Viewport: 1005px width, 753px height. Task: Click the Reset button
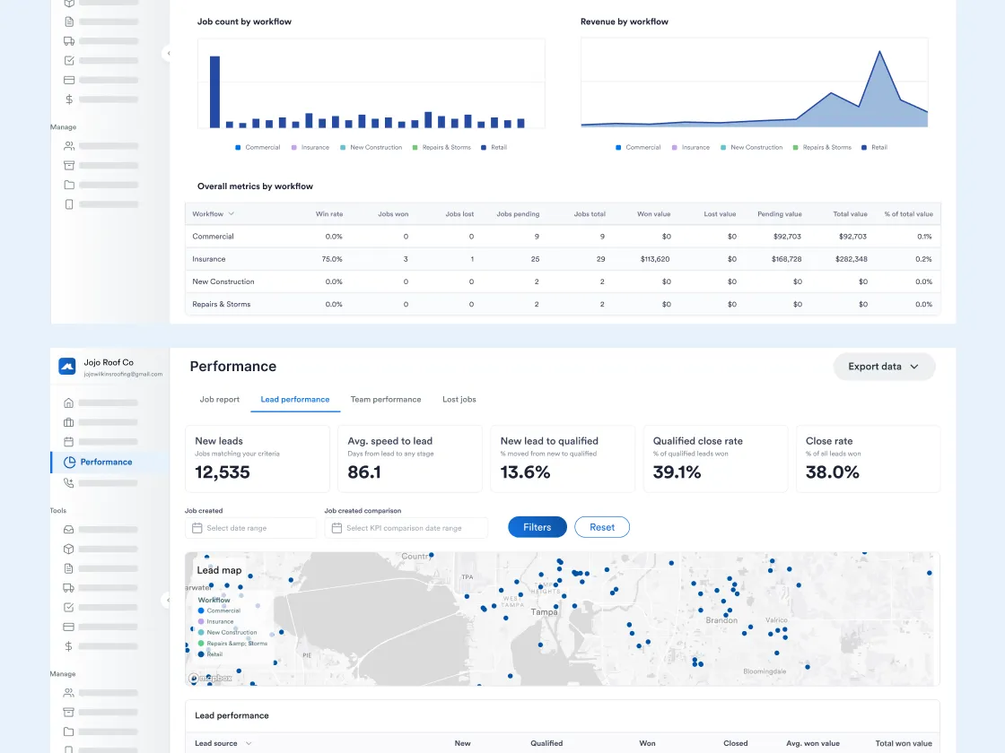point(602,527)
